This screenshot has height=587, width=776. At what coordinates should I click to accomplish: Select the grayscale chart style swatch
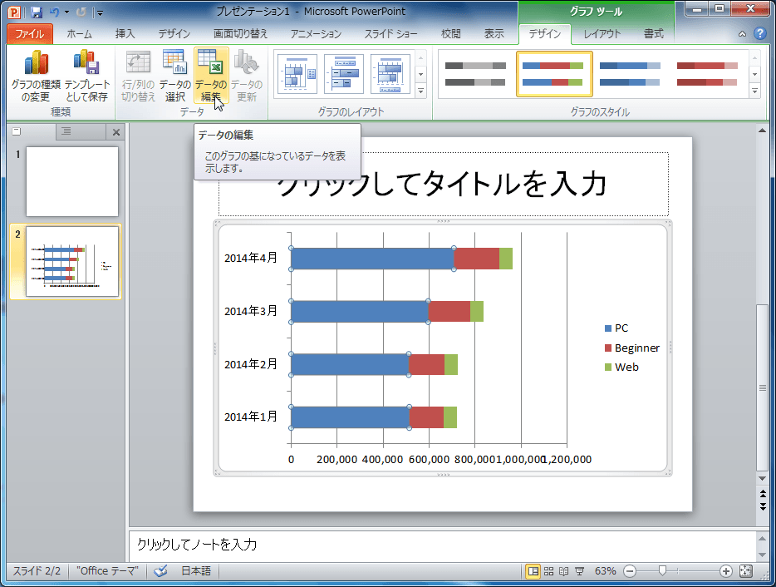click(475, 74)
